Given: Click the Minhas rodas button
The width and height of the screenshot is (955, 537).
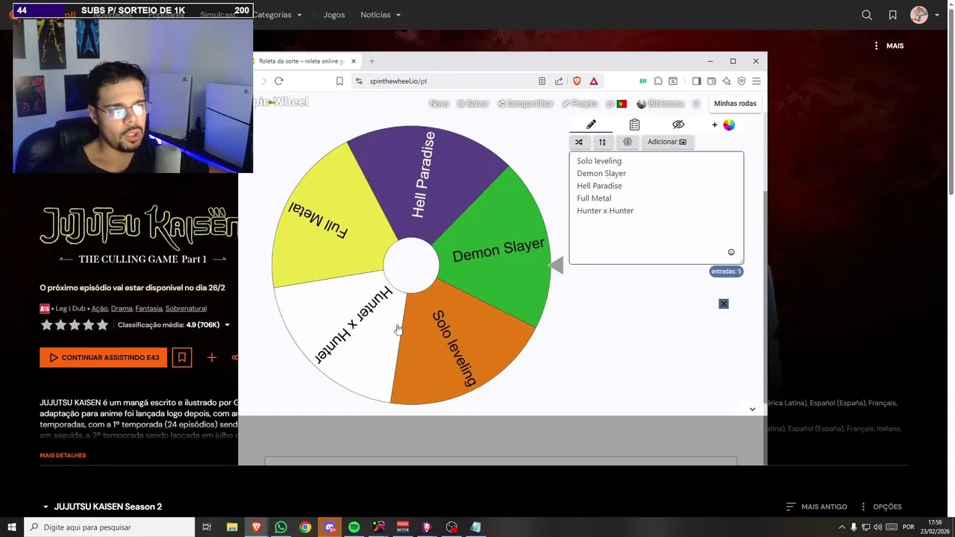Looking at the screenshot, I should coord(735,104).
